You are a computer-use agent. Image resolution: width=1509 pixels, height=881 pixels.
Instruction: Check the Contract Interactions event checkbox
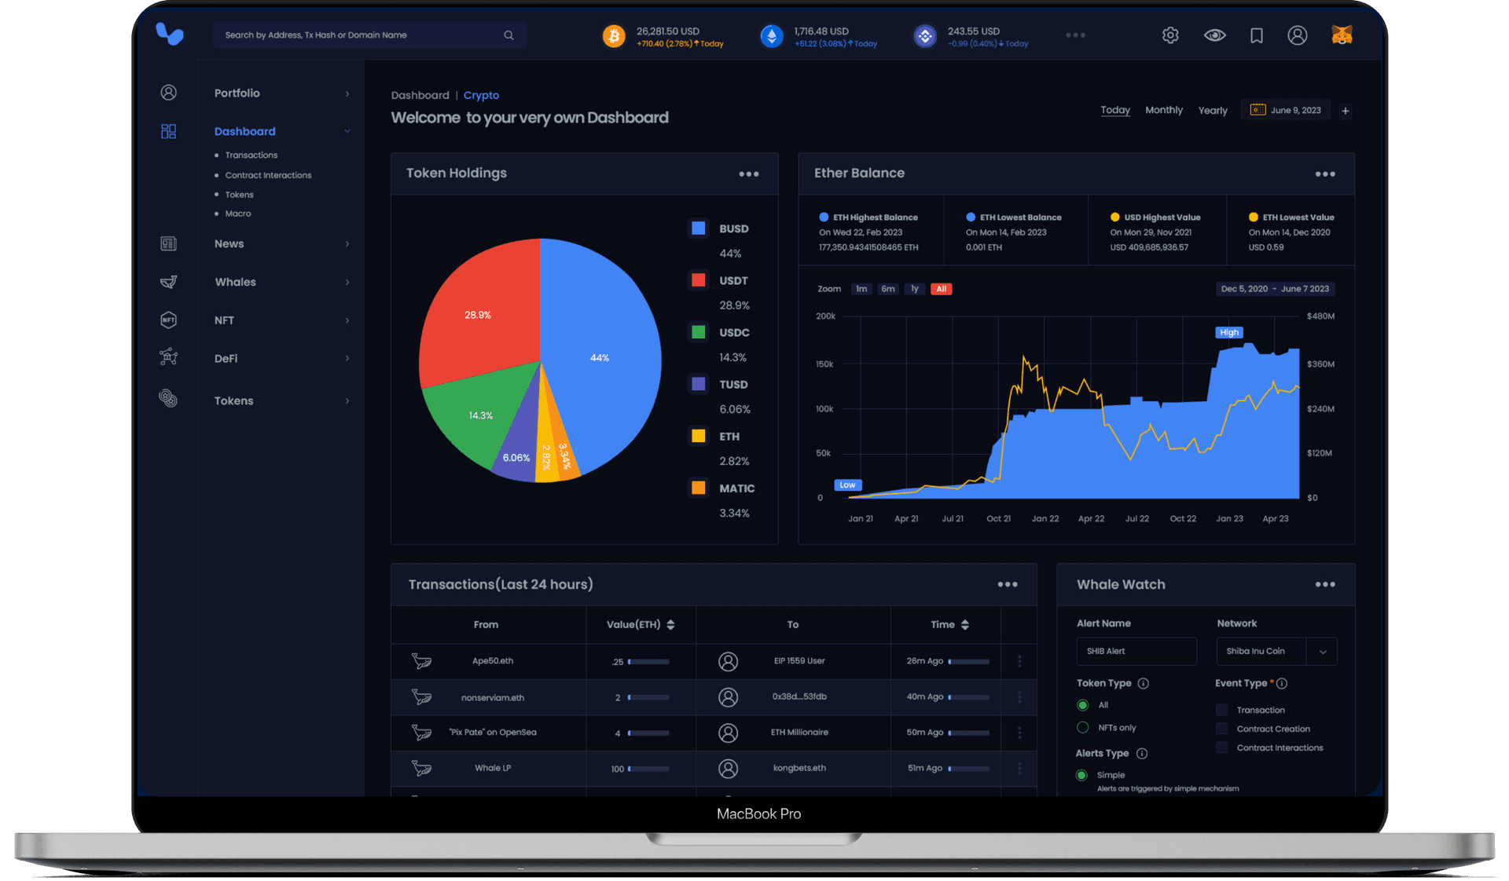tap(1221, 748)
